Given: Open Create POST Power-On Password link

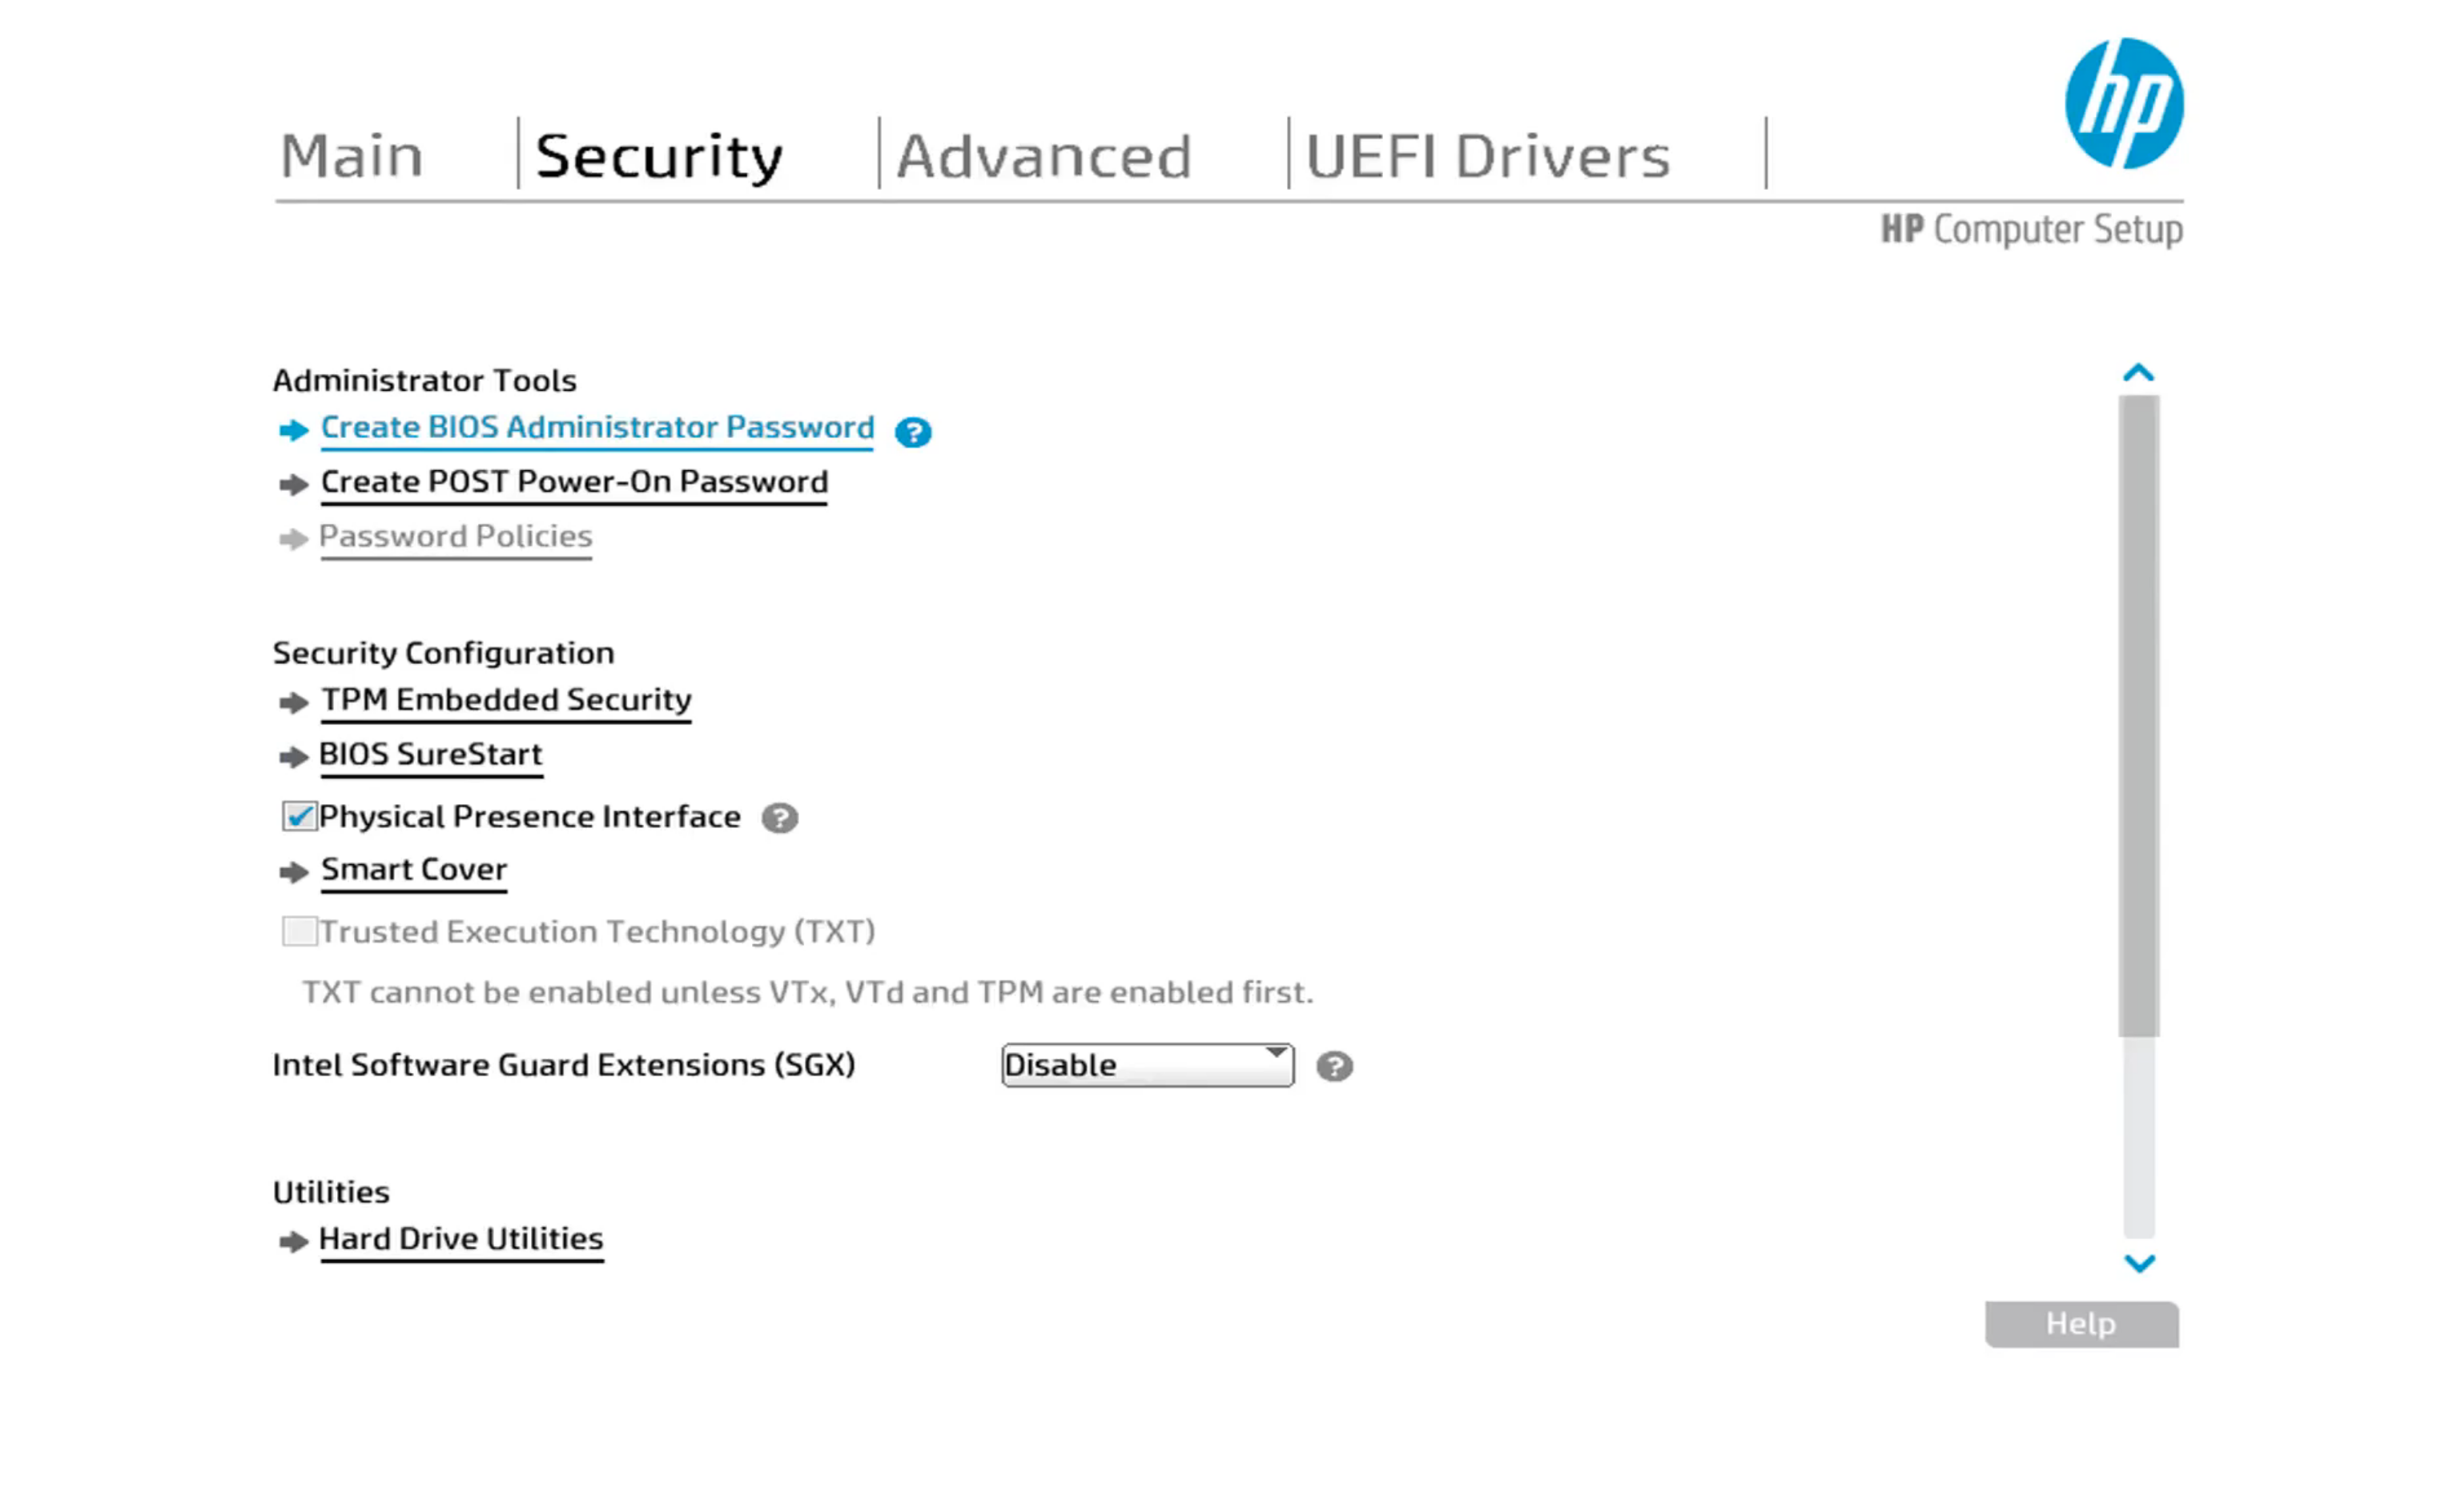Looking at the screenshot, I should coord(574,482).
